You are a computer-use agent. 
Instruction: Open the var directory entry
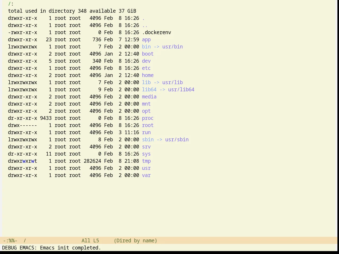point(146,175)
